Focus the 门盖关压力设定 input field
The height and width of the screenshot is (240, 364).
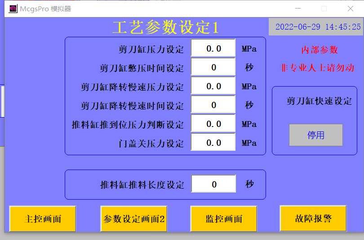[213, 143]
